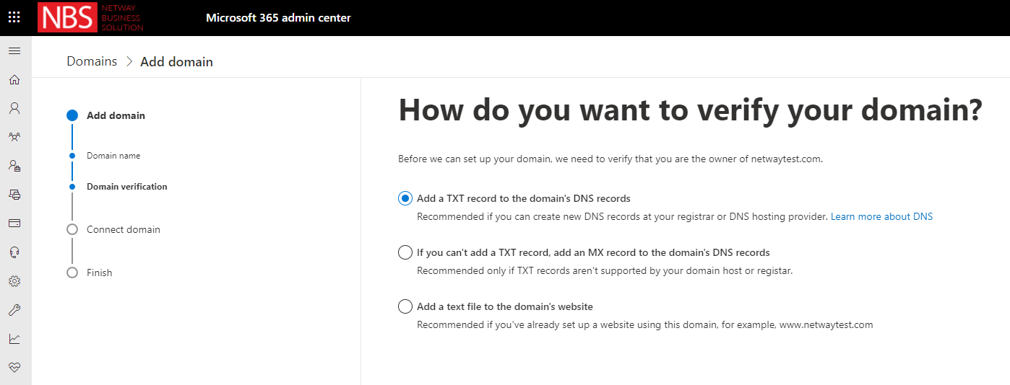The image size is (1010, 385).
Task: Open the Support headset icon
Action: 14,252
